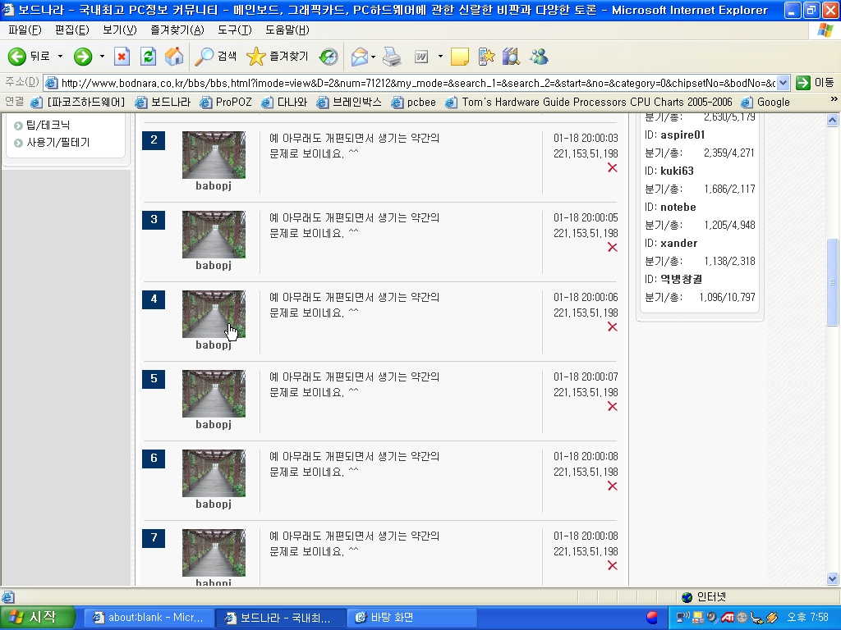The width and height of the screenshot is (841, 630).
Task: Open the Messenger people icon
Action: point(539,57)
